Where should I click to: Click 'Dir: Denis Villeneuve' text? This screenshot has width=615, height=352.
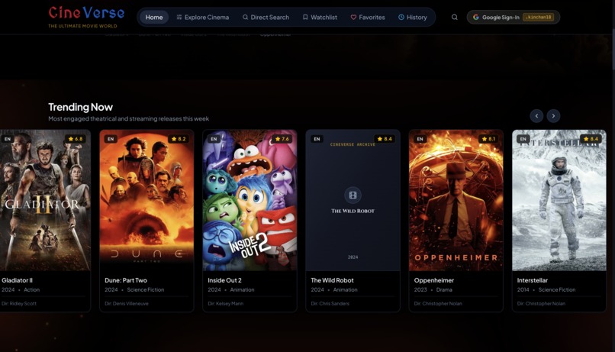coord(127,303)
